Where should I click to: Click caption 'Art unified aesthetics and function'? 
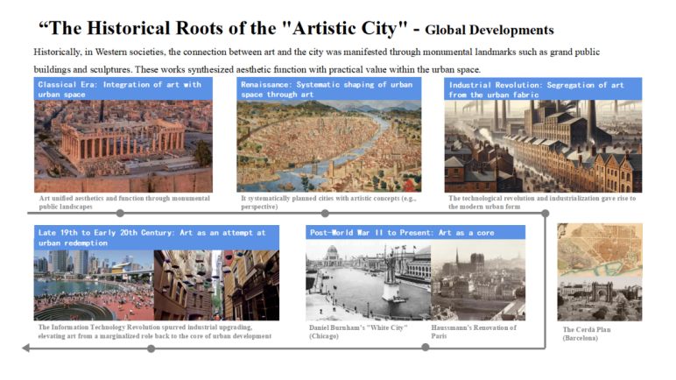click(x=124, y=202)
